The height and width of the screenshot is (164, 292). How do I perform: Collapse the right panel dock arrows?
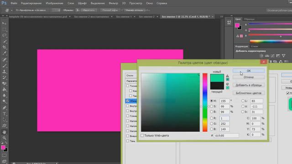[231, 16]
